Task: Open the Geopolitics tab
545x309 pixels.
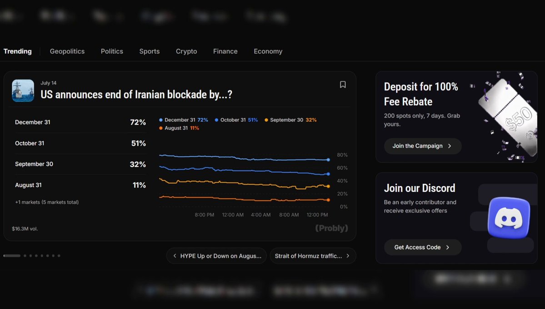Action: point(67,51)
